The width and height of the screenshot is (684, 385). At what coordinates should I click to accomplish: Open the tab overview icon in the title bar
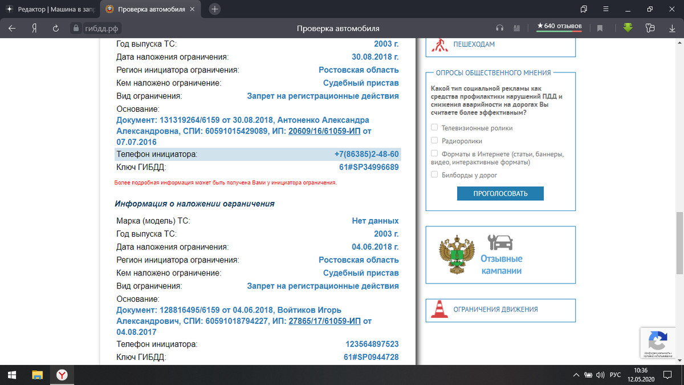[x=583, y=9]
